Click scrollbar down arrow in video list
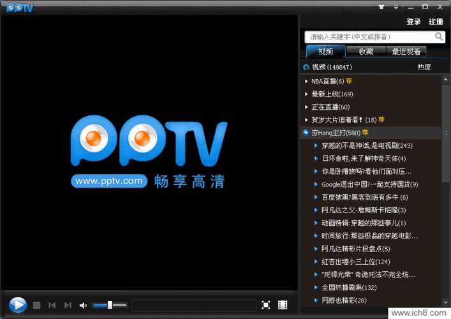Screen dimensions: 451x319 pos(445,302)
